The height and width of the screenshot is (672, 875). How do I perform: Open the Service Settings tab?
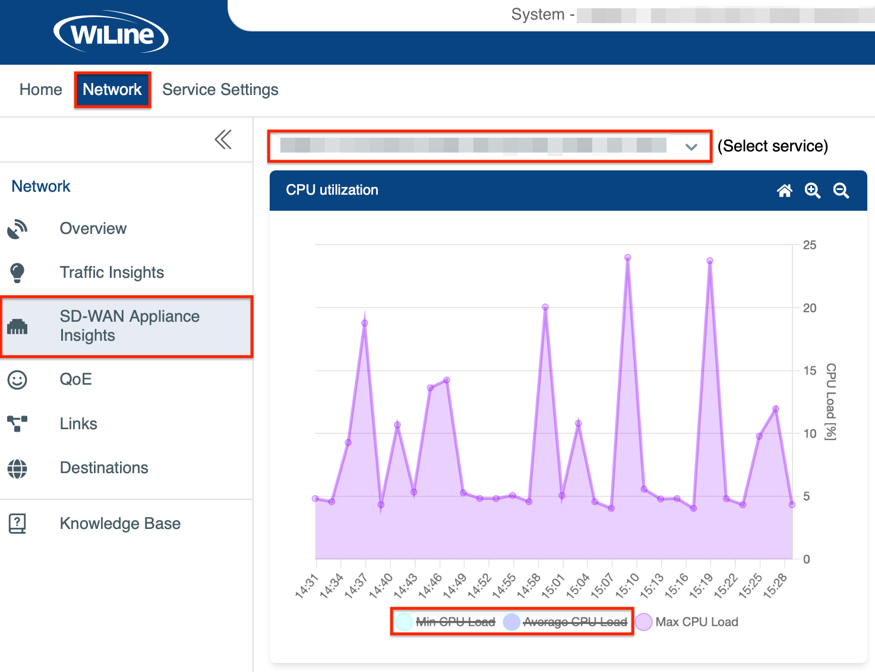220,90
